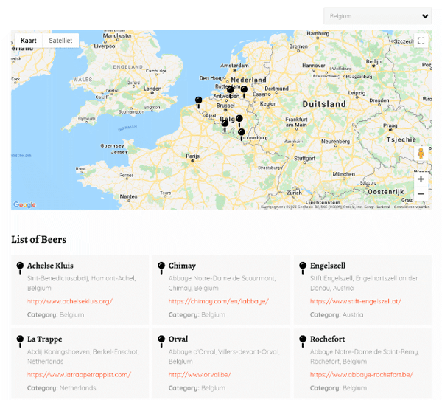Click the Street View pegman icon
Viewport: 442px width, 400px height.
point(421,153)
